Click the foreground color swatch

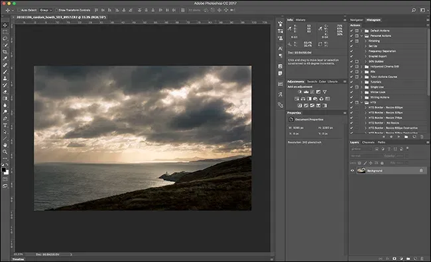coord(3,170)
